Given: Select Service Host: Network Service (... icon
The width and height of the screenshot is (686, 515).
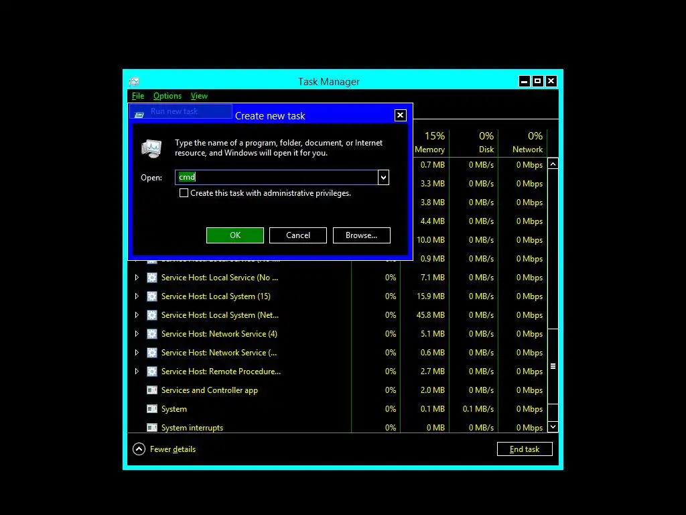Looking at the screenshot, I should [x=152, y=353].
